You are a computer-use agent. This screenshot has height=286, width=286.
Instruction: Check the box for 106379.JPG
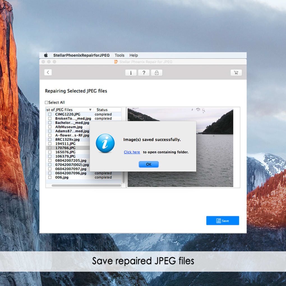[50, 156]
